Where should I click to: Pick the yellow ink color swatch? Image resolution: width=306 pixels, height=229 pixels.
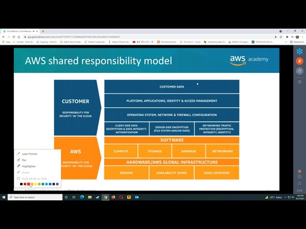36,184
